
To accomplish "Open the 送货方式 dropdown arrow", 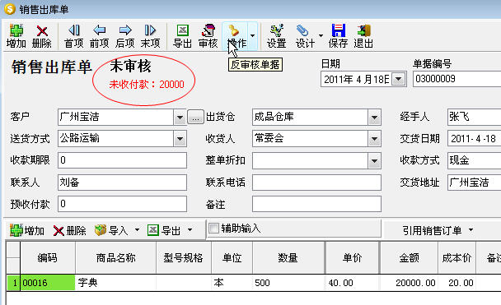I will pos(180,139).
